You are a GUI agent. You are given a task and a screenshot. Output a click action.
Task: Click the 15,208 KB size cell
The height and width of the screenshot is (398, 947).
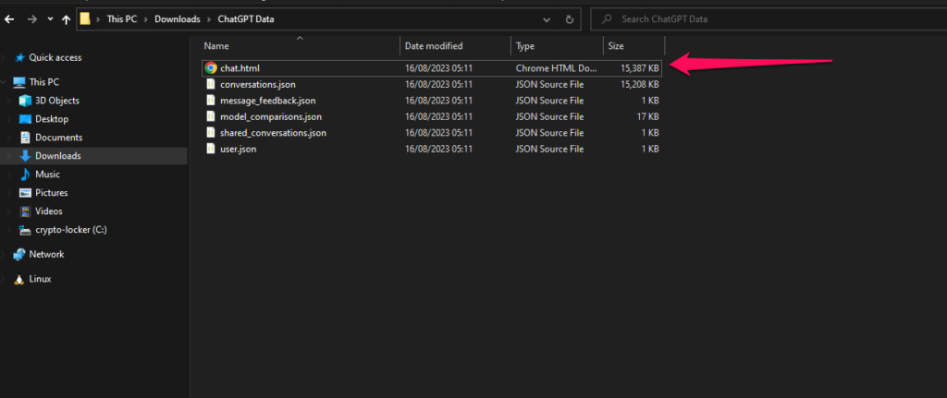pyautogui.click(x=640, y=84)
